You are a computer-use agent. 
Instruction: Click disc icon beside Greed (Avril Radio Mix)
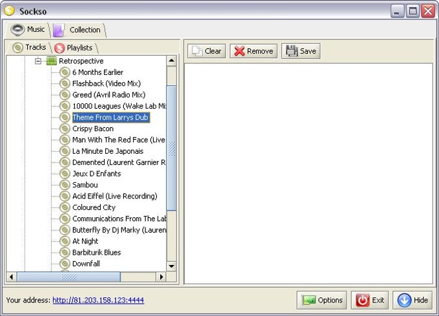pyautogui.click(x=65, y=95)
